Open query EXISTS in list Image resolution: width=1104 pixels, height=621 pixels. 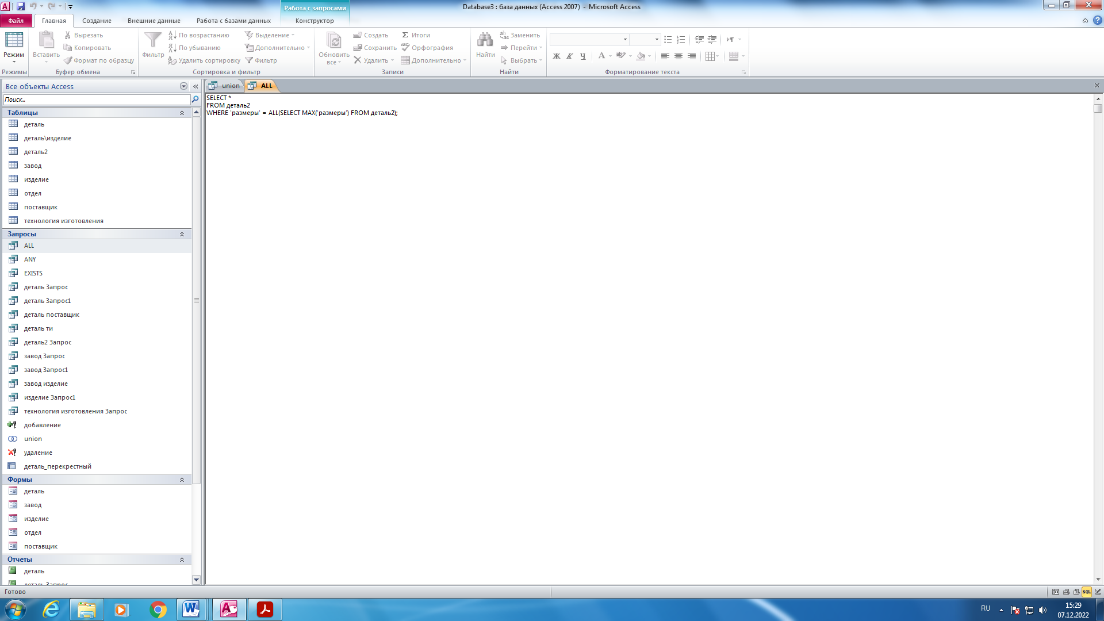point(33,273)
